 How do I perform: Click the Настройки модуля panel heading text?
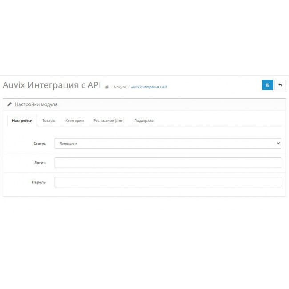[36, 104]
